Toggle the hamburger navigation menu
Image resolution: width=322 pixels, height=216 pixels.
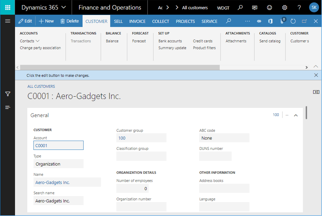[x=8, y=21]
